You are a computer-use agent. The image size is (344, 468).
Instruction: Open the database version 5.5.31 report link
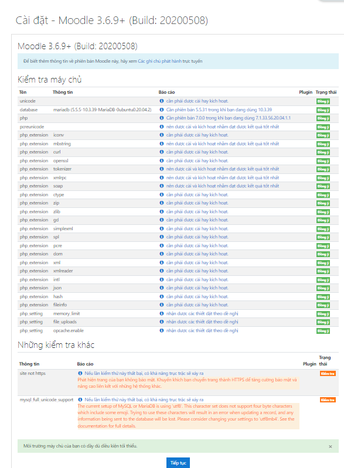click(x=219, y=110)
